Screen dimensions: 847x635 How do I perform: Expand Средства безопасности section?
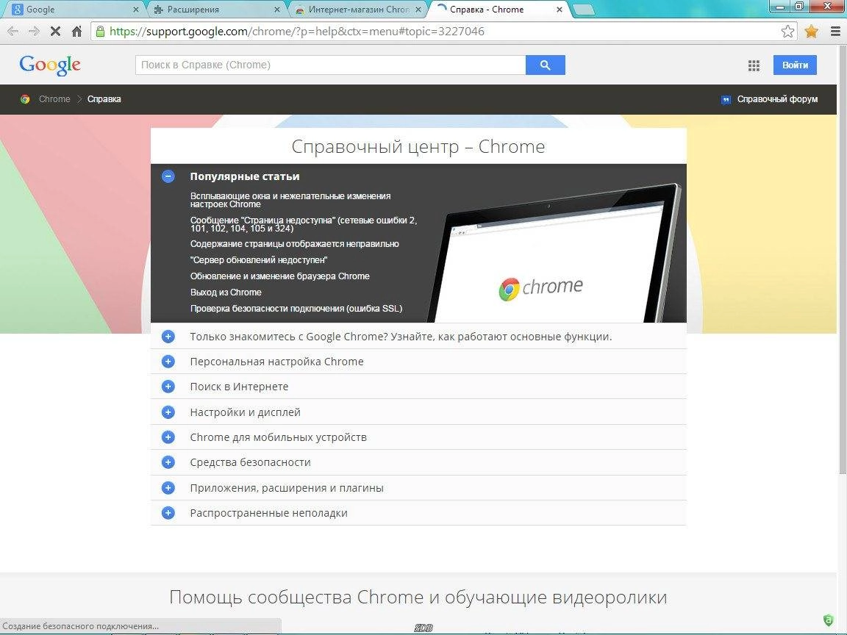[168, 462]
